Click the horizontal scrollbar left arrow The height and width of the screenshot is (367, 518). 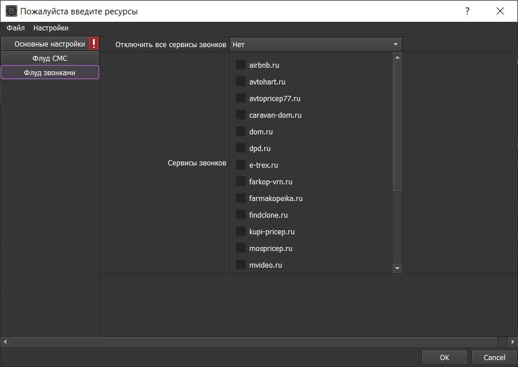(5, 342)
